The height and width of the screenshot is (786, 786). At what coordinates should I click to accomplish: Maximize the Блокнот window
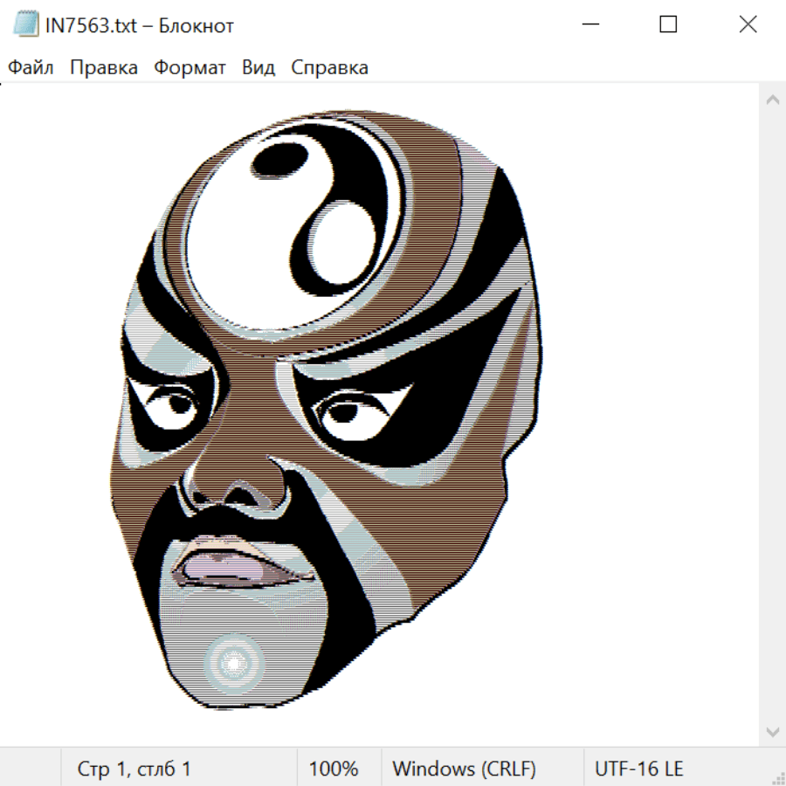(668, 25)
